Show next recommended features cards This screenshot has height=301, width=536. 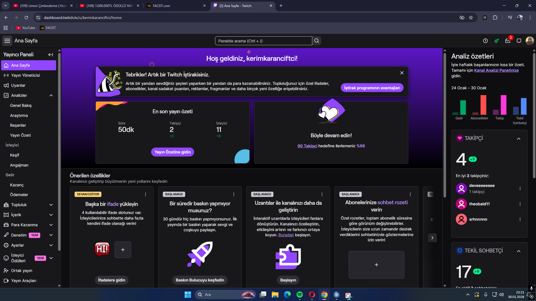click(432, 238)
